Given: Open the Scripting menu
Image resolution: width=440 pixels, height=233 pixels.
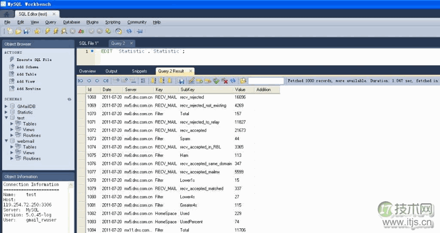Looking at the screenshot, I should [113, 22].
